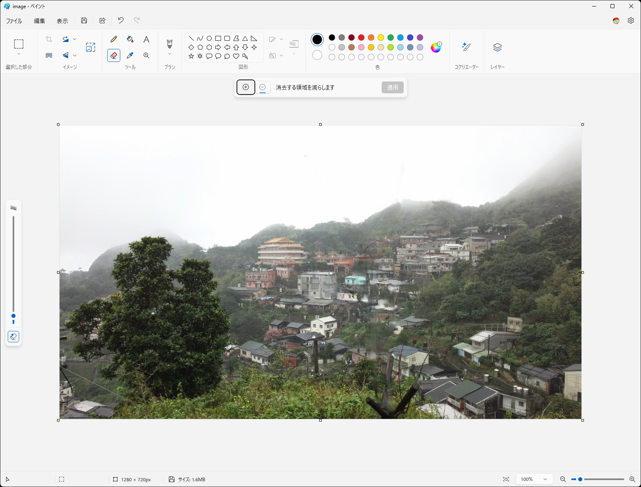Open the edit colors wheel
The height and width of the screenshot is (487, 641).
click(x=436, y=47)
